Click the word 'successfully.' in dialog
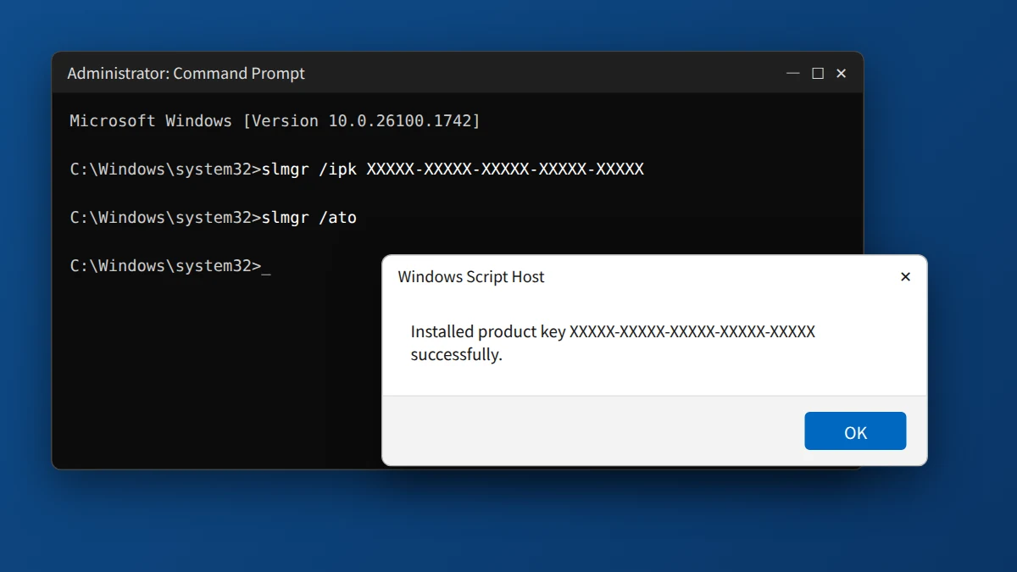 click(x=456, y=355)
